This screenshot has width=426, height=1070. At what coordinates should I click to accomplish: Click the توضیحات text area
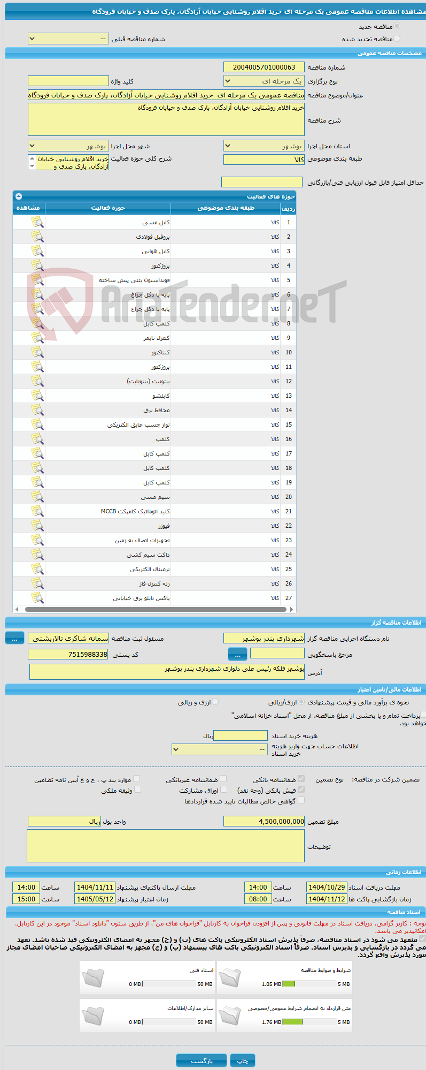166,846
